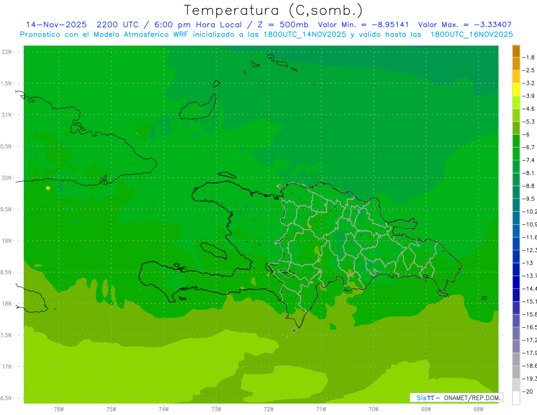Click the -13 colorbar label

(x=528, y=263)
